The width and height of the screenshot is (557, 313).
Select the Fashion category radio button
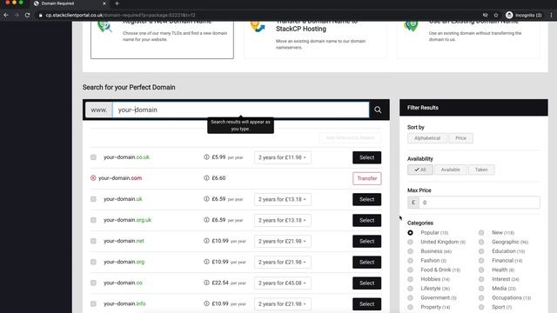(x=410, y=261)
